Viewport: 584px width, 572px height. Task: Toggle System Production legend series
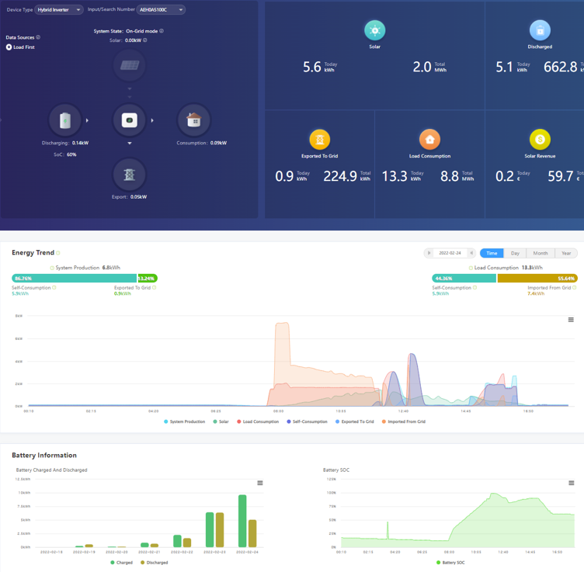(x=184, y=421)
